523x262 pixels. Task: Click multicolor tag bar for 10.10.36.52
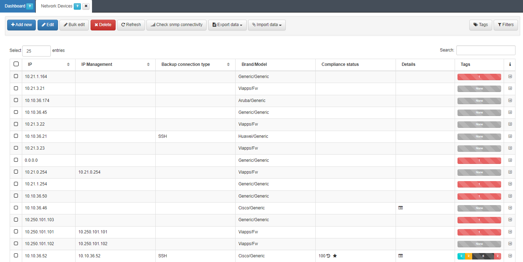(479, 256)
